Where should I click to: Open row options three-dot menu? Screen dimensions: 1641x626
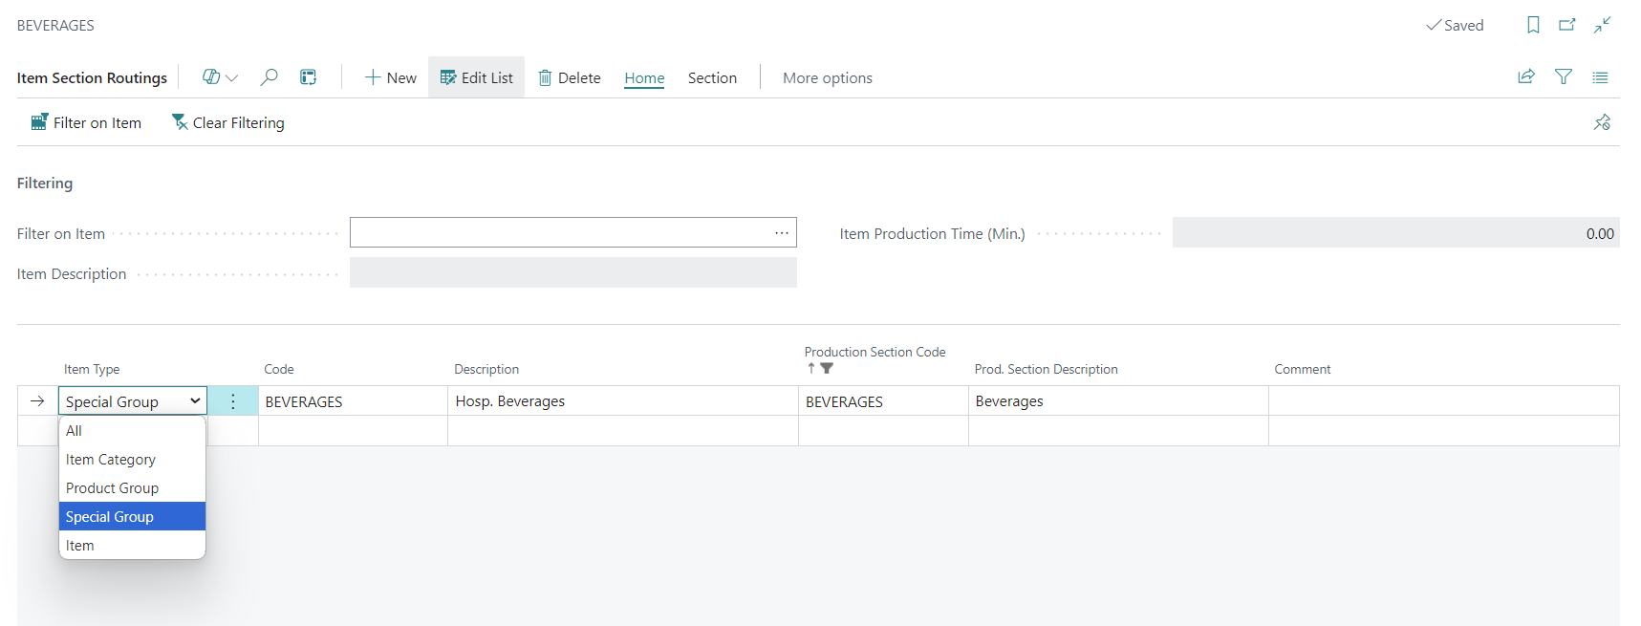[232, 401]
